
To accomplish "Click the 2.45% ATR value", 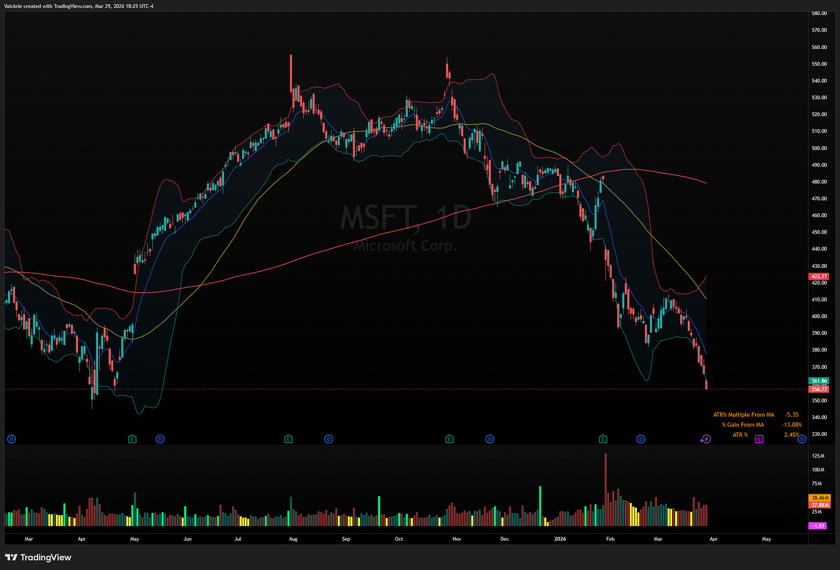I will click(x=792, y=435).
